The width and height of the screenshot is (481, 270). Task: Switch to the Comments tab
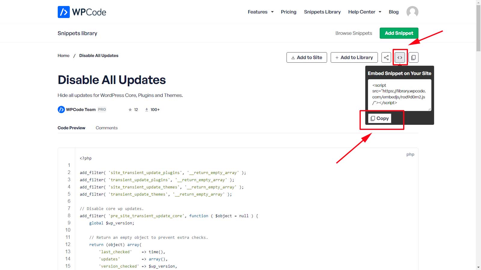pos(107,128)
